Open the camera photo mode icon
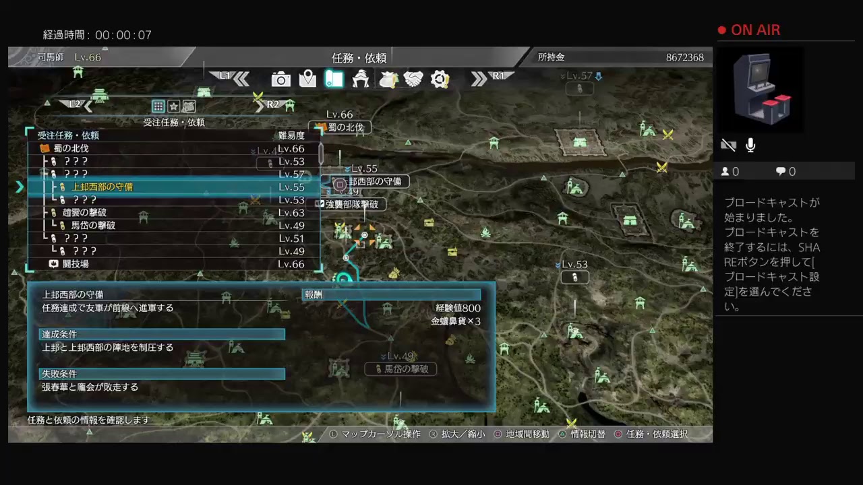This screenshot has width=863, height=485. [x=280, y=79]
